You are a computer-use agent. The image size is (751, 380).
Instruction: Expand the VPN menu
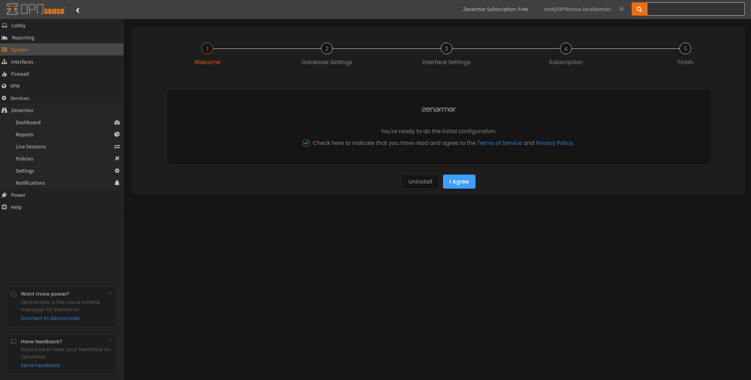pos(62,86)
